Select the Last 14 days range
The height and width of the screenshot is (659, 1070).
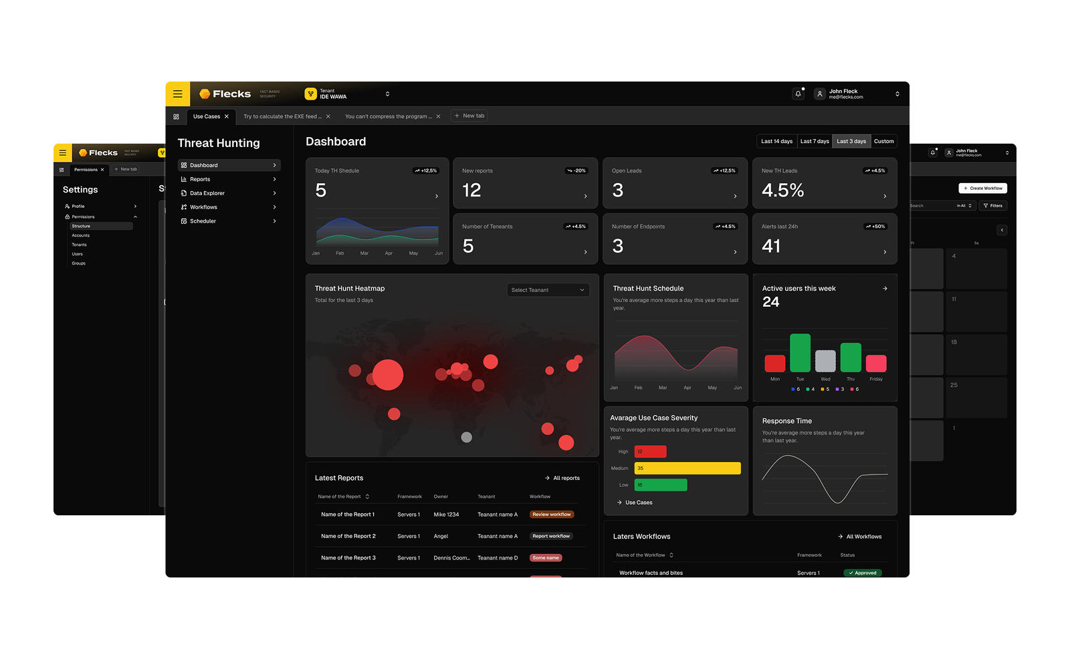pyautogui.click(x=776, y=142)
